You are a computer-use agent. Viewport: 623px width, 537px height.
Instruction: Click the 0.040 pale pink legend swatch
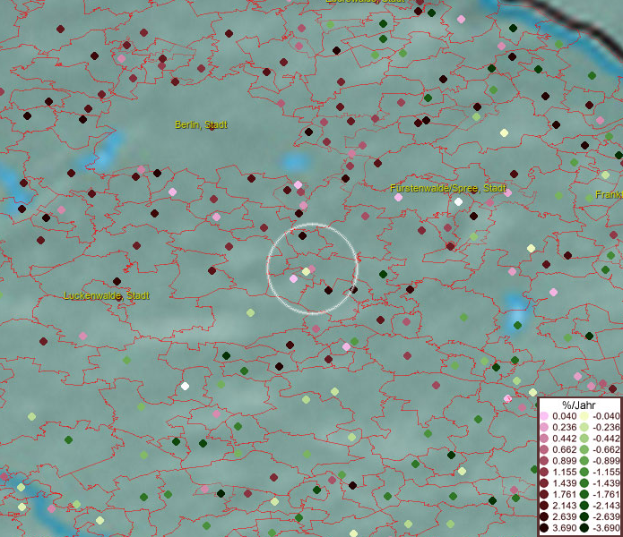544,416
